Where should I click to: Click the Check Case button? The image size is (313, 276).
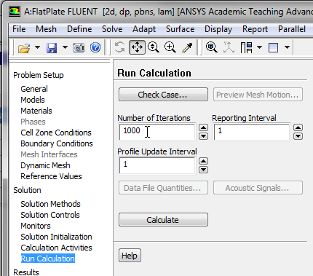[163, 95]
